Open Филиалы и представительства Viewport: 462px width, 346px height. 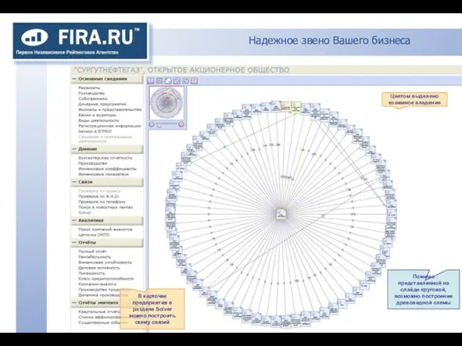(110, 109)
